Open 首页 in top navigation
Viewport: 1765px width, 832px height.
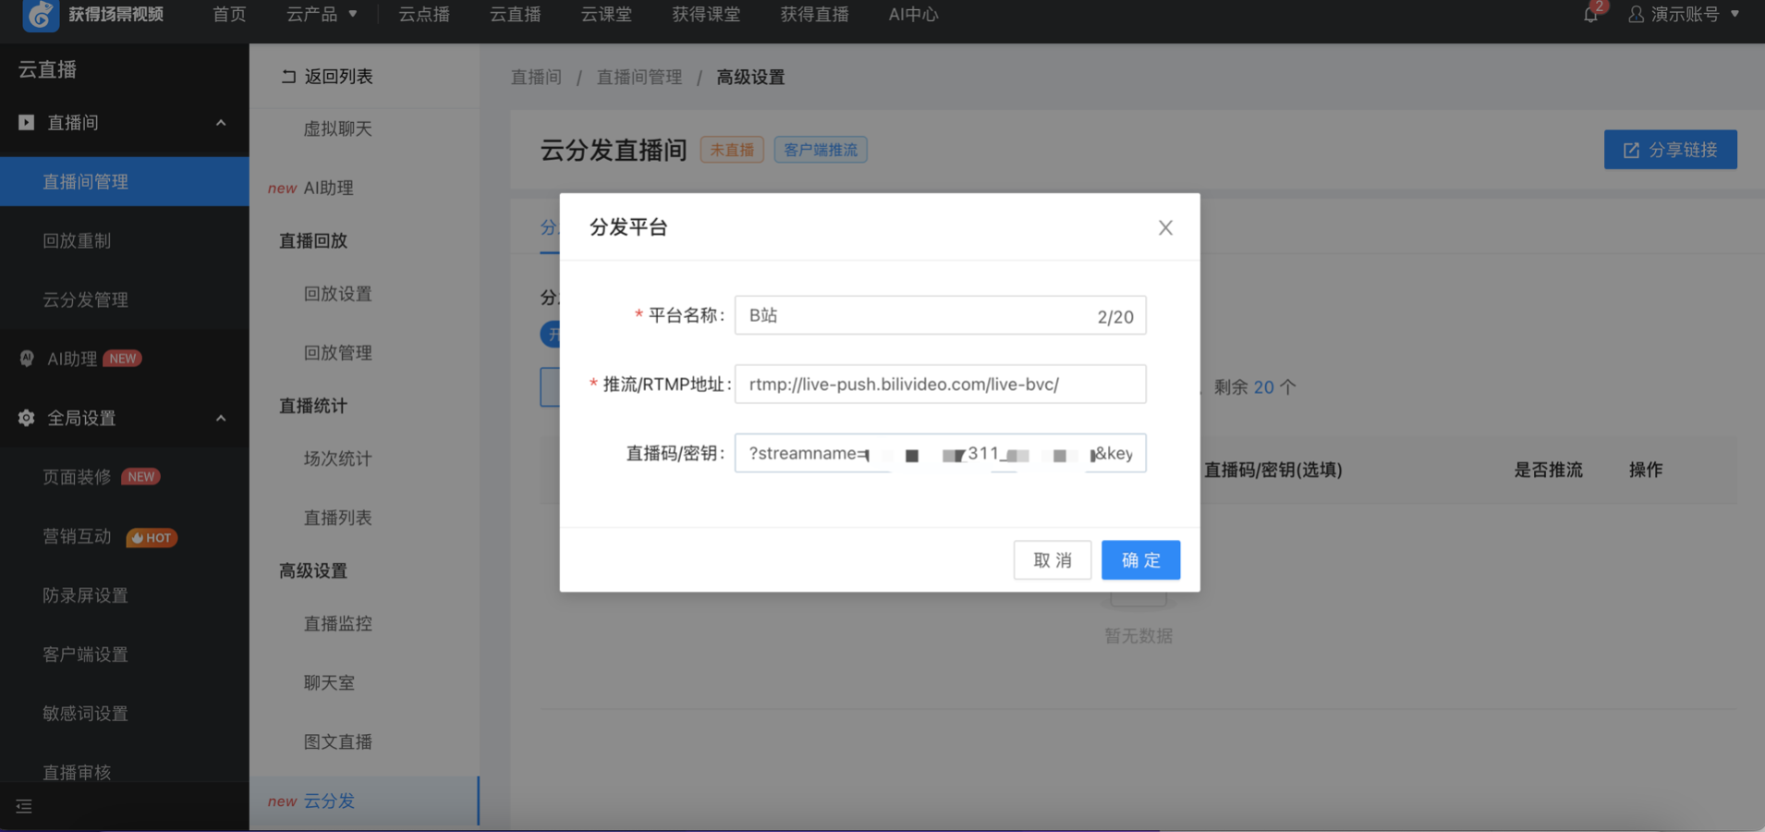point(229,15)
